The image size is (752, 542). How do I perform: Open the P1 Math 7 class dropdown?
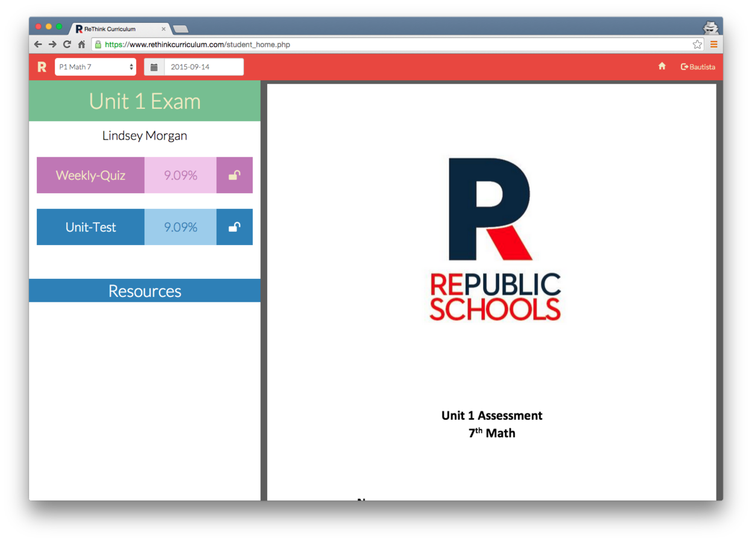point(96,67)
